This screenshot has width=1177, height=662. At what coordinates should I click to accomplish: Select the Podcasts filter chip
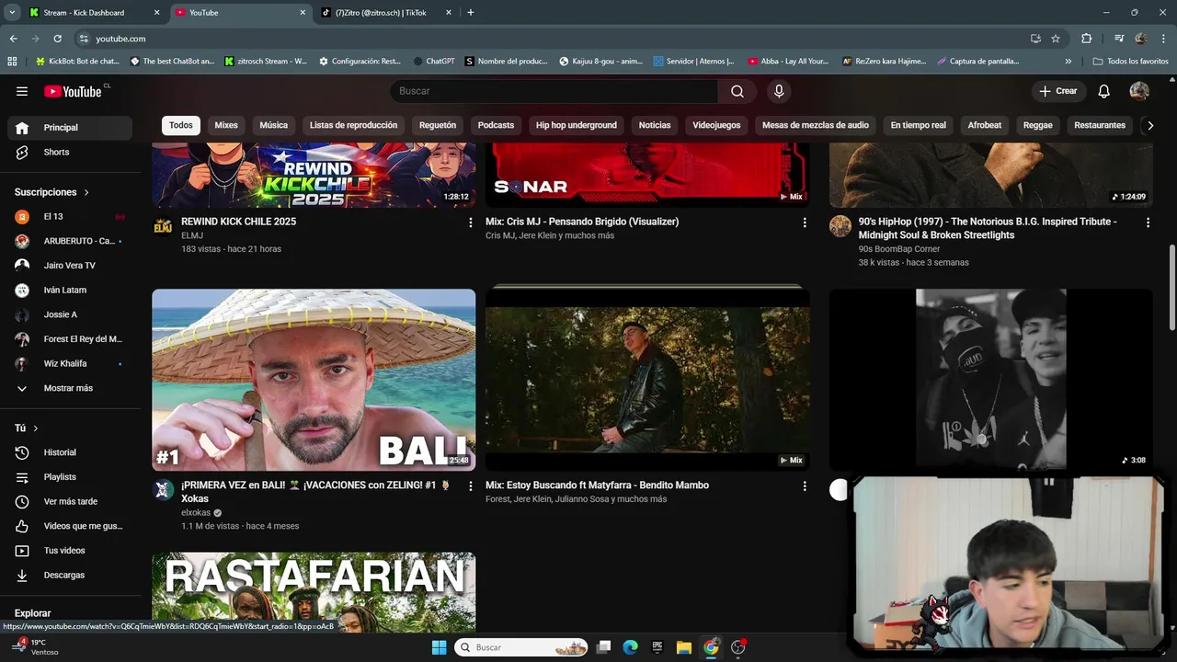click(x=496, y=125)
